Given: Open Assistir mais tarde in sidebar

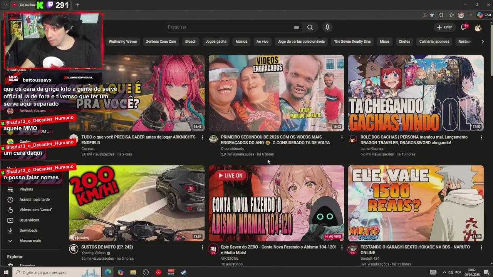Looking at the screenshot, I should point(34,200).
